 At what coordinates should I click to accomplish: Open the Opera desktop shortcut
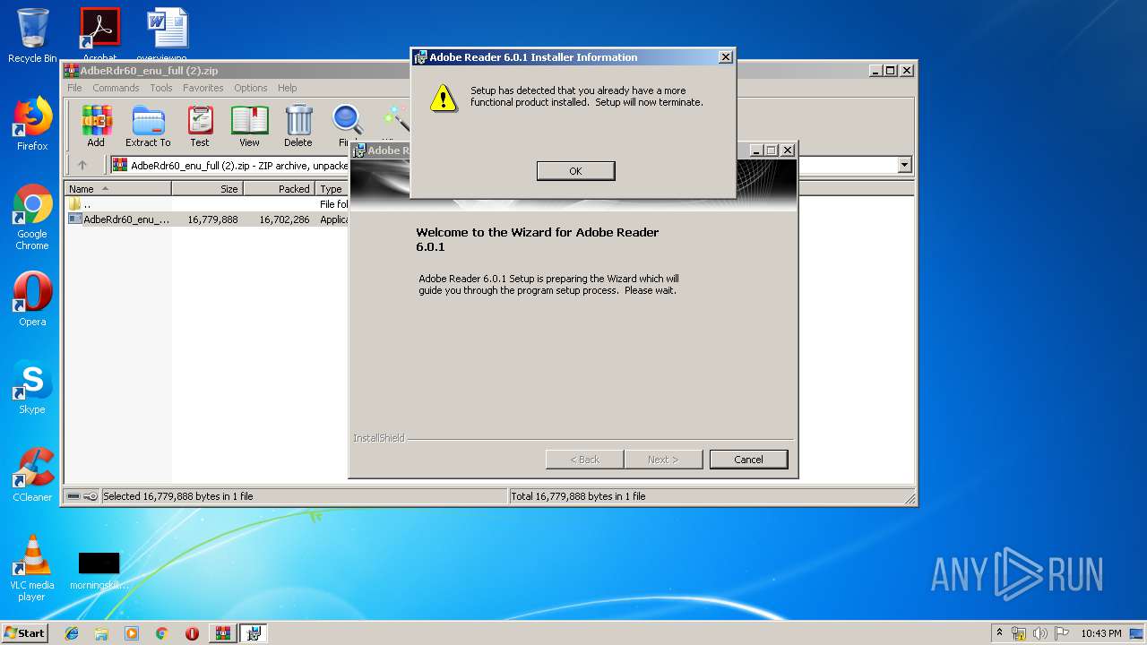32,298
